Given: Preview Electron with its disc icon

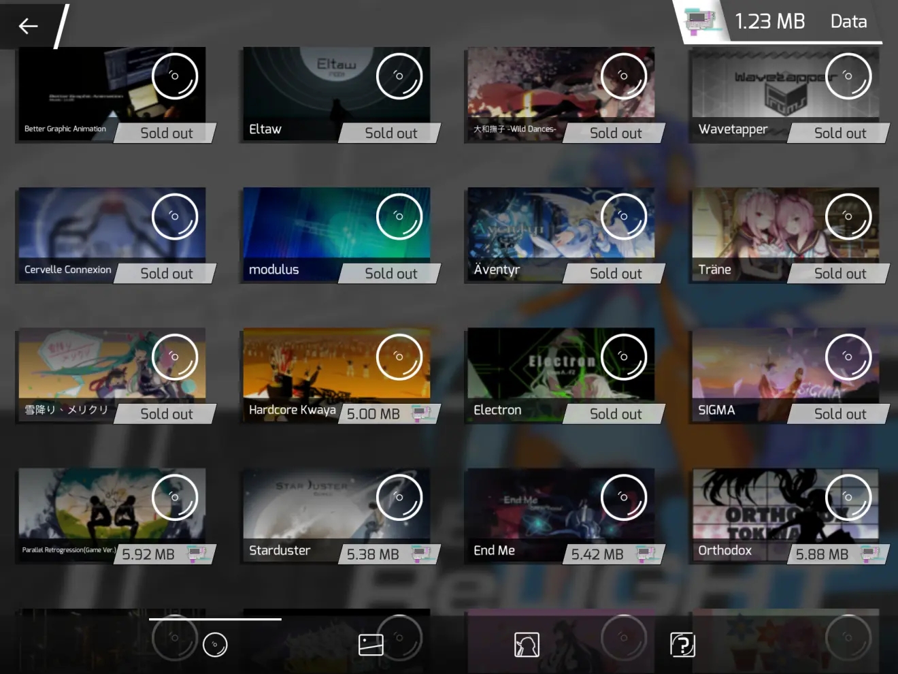Looking at the screenshot, I should tap(624, 357).
